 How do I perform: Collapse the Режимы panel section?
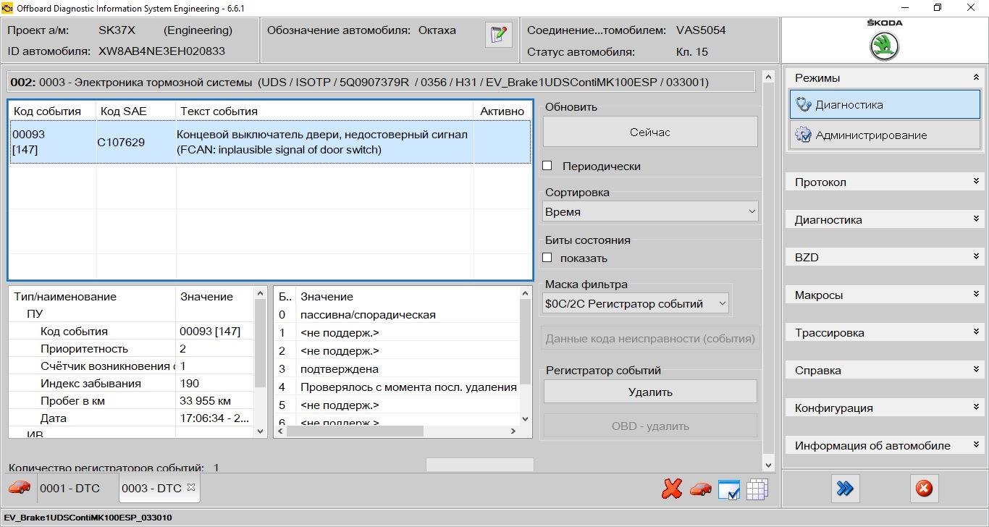coord(884,77)
